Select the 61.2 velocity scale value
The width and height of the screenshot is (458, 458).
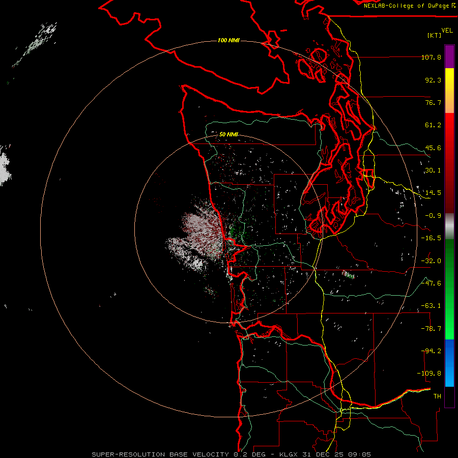pos(433,125)
